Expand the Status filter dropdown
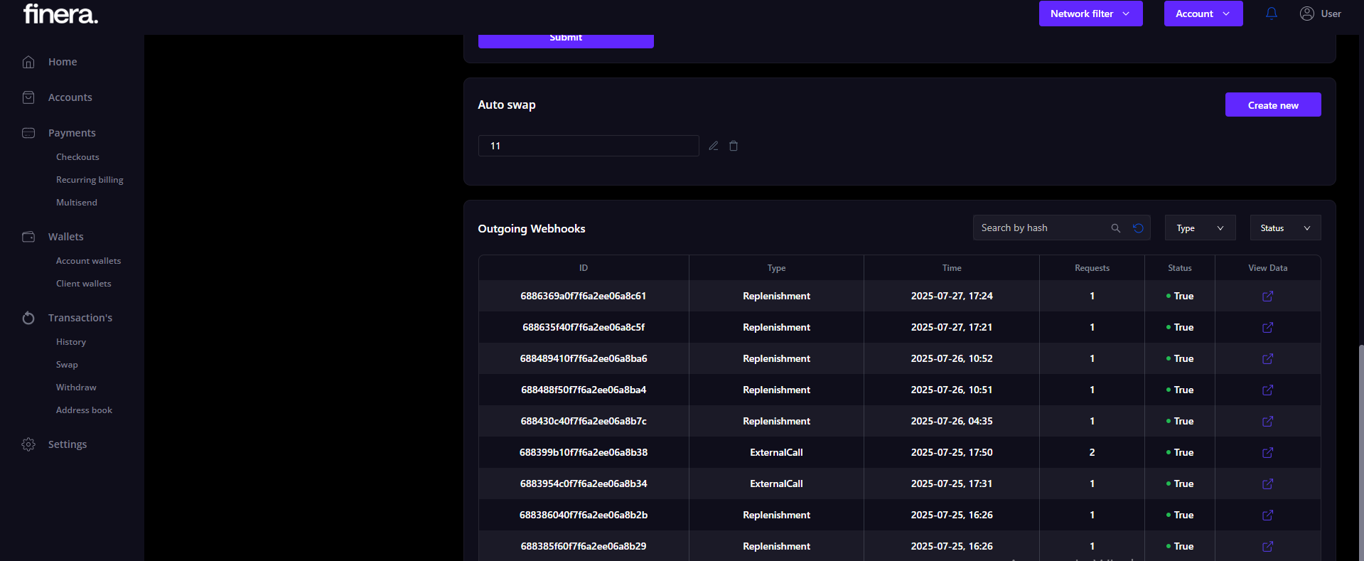 1285,228
